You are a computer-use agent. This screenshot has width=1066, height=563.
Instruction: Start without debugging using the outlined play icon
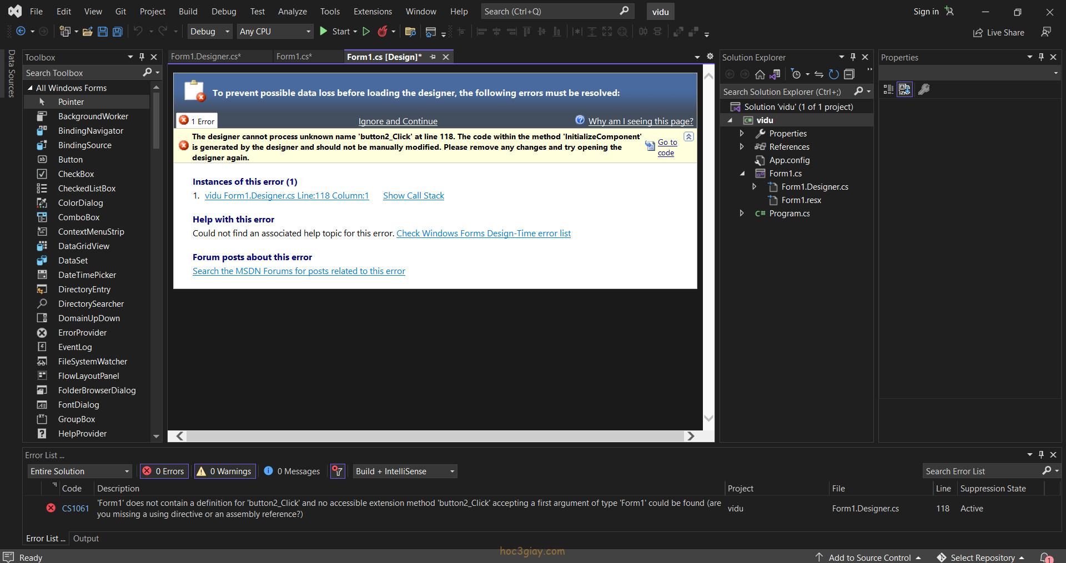point(366,32)
